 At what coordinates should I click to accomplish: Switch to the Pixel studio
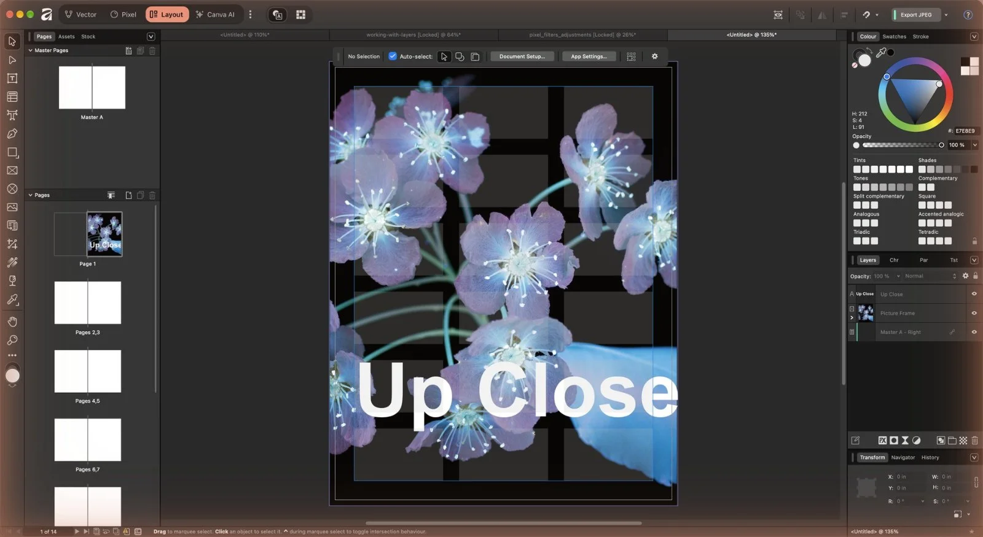point(123,14)
